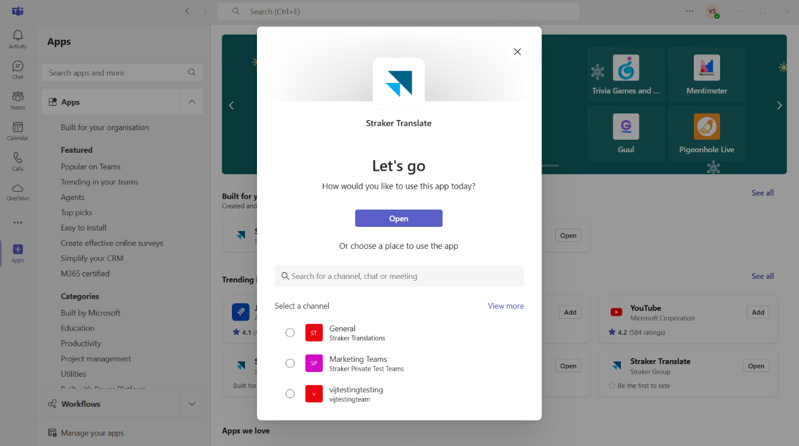Open the Top picks category
This screenshot has width=799, height=446.
pos(76,213)
